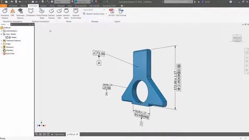Image resolution: width=249 pixels, height=140 pixels.
Task: Click the Extrusion1 feature icon
Action: pyautogui.click(x=4, y=47)
